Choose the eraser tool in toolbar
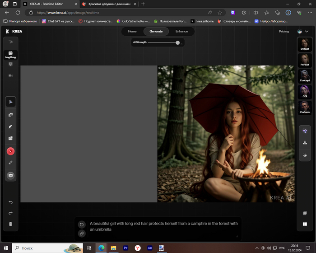Viewport: 316px width, 253px height. click(10, 162)
